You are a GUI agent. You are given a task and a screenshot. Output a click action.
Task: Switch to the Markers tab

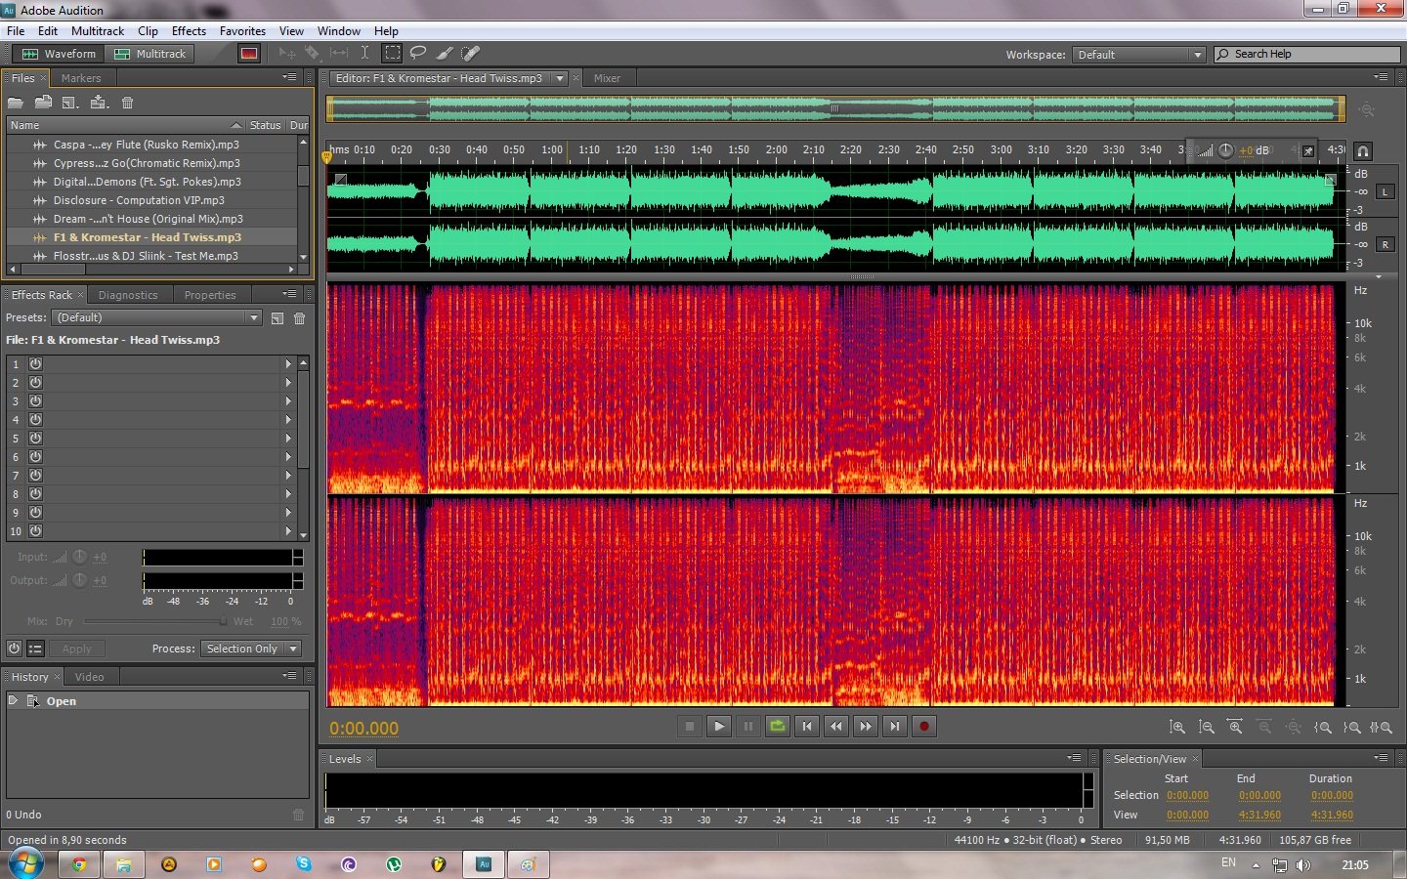[81, 78]
